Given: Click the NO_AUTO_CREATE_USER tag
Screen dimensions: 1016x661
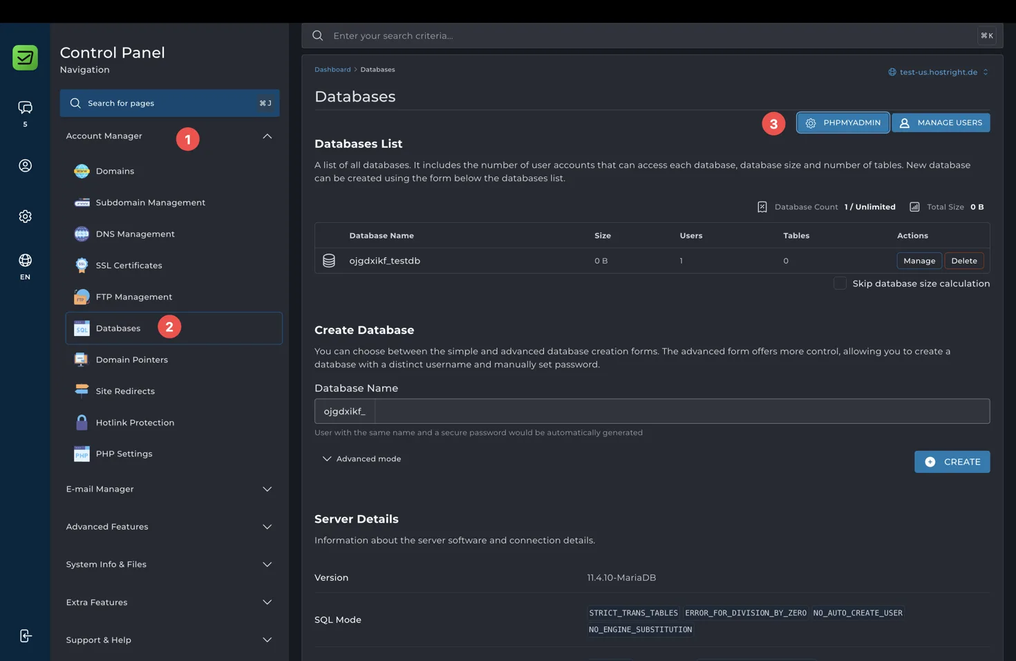Looking at the screenshot, I should pyautogui.click(x=858, y=613).
